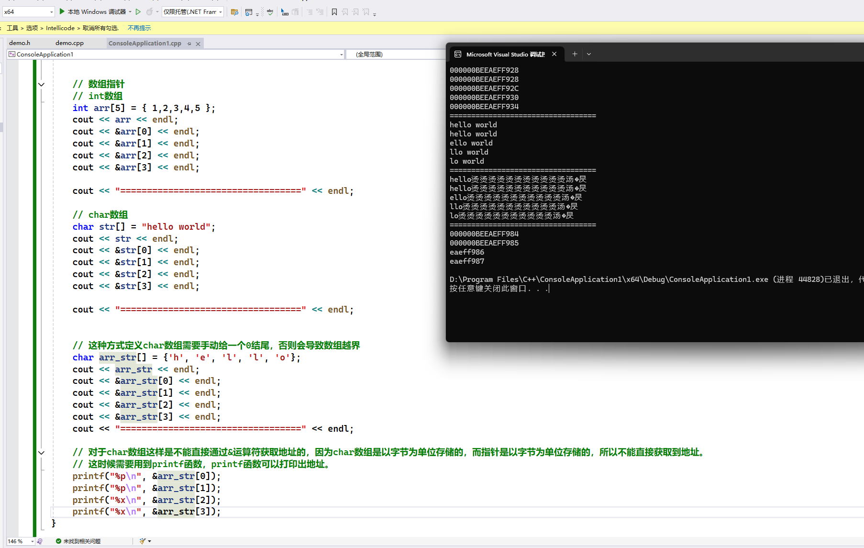The width and height of the screenshot is (864, 548).
Task: Close the ConsoleApplication1.cpp editor tab
Action: coord(198,44)
